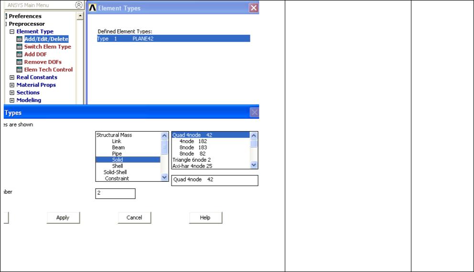Select Quad 4node 42 element option

click(x=211, y=135)
